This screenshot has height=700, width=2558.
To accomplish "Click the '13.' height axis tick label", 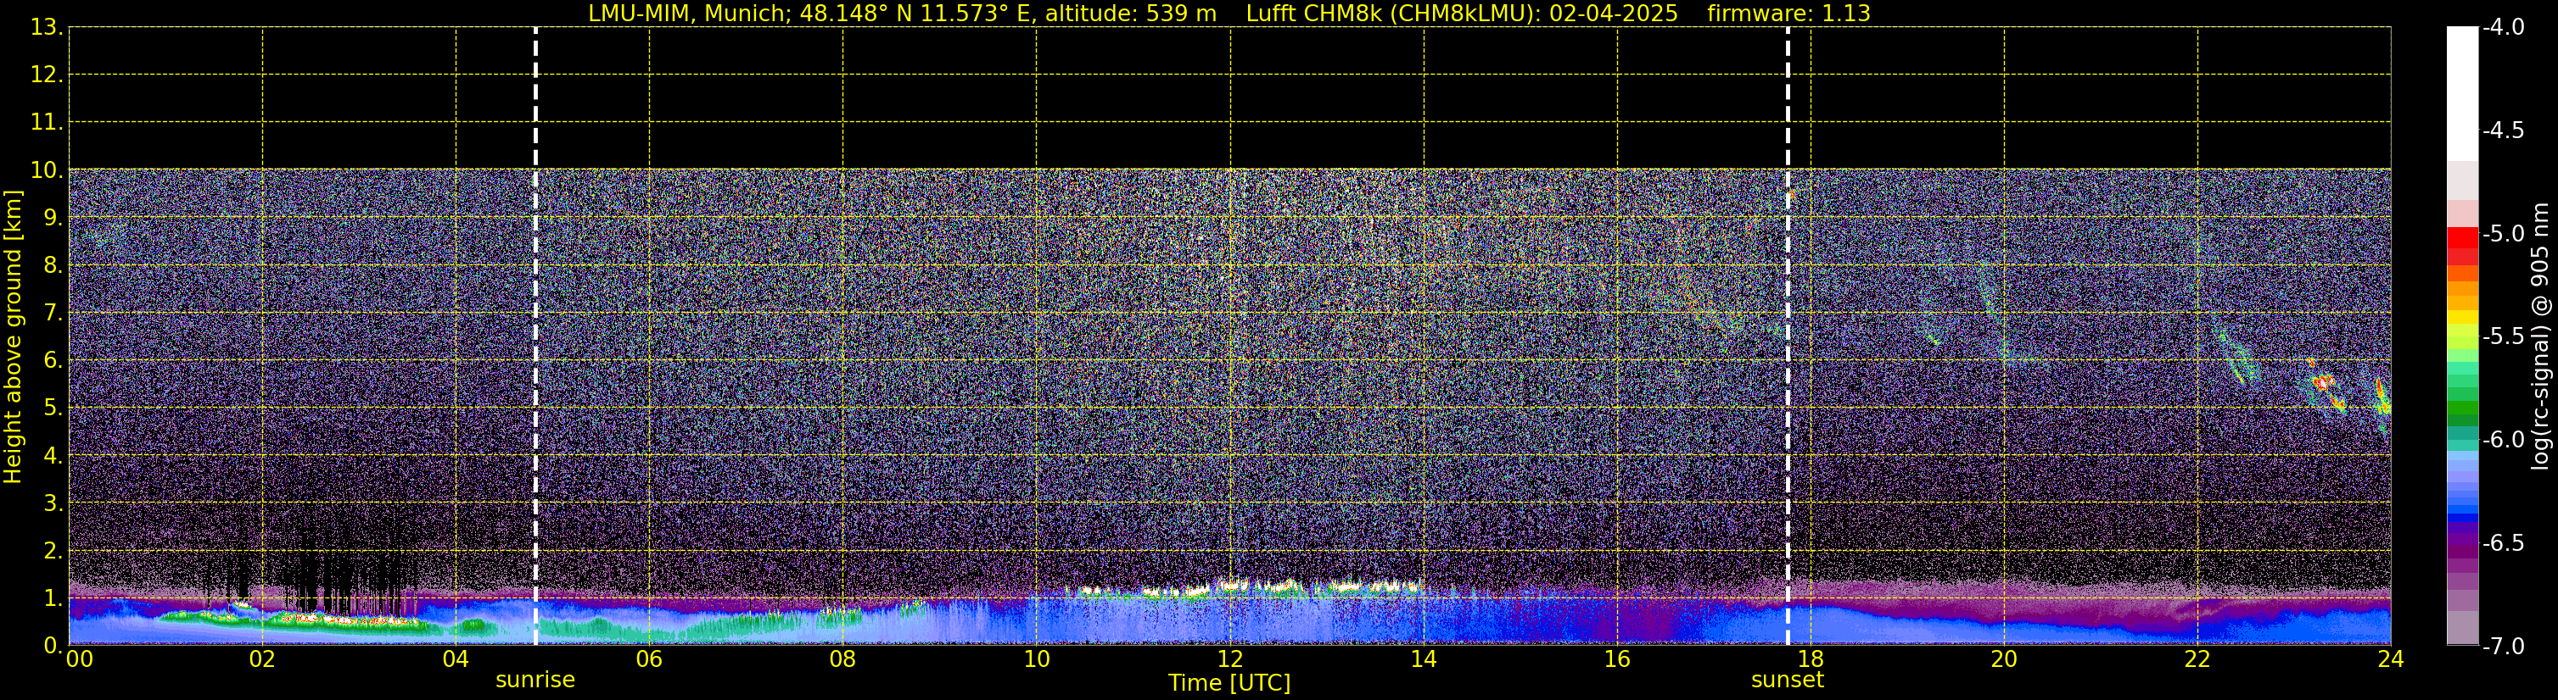I will click(x=47, y=28).
